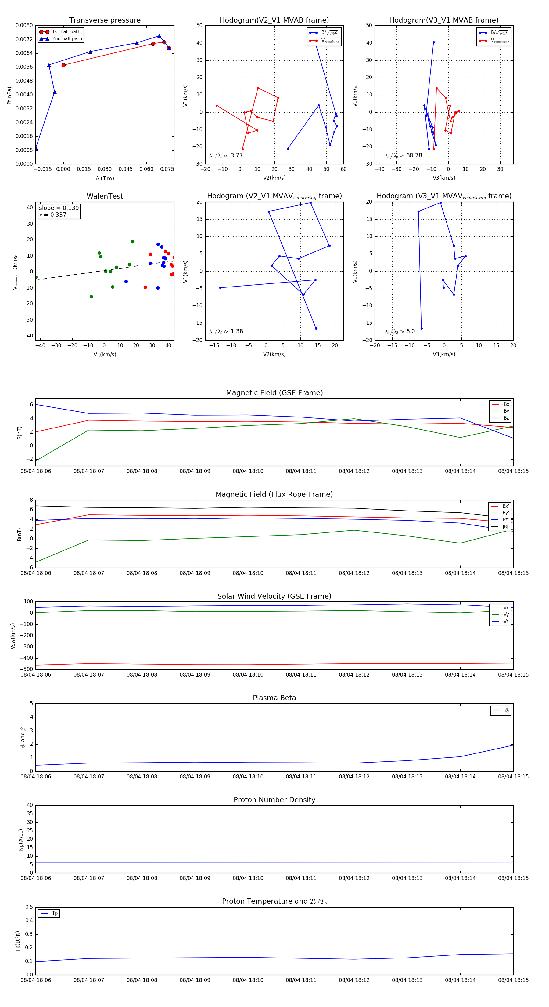Image resolution: width=549 pixels, height=1007 pixels.
Task: Click the |B| legend entry
Action: [x=500, y=527]
